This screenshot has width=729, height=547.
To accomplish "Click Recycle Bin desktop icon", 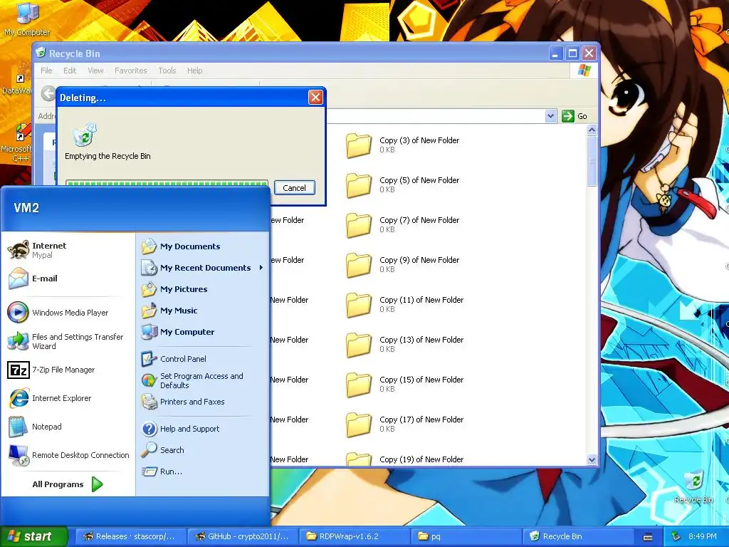I will coord(693,486).
